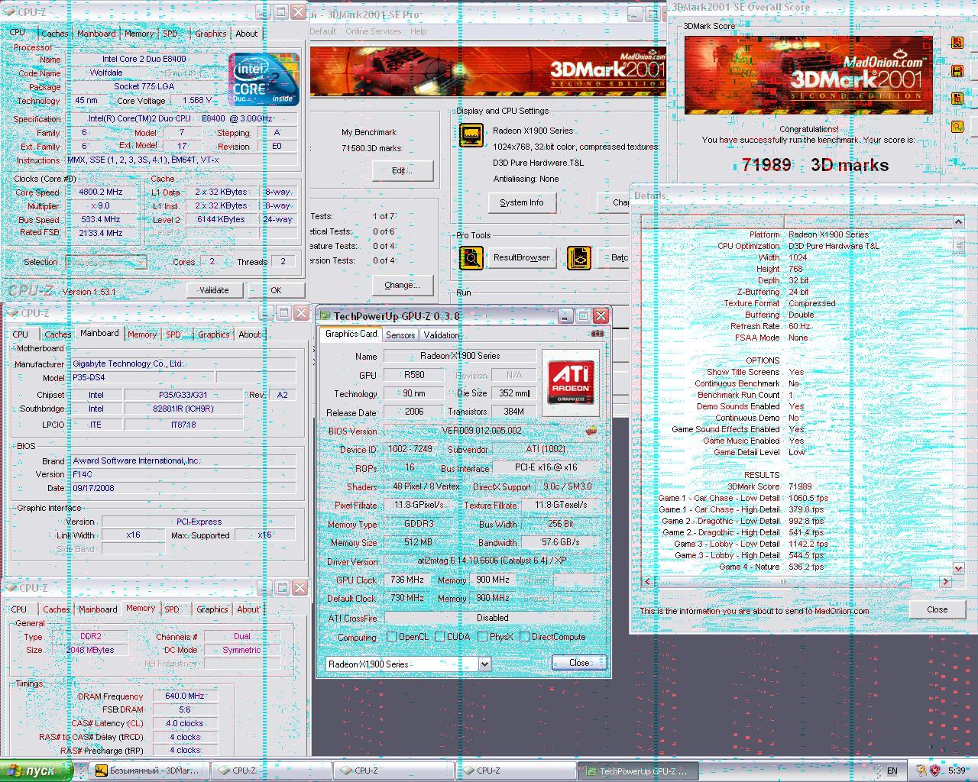Image resolution: width=978 pixels, height=782 pixels.
Task: Open the CPU tab in Mainboard CPU-Z window
Action: click(x=21, y=334)
